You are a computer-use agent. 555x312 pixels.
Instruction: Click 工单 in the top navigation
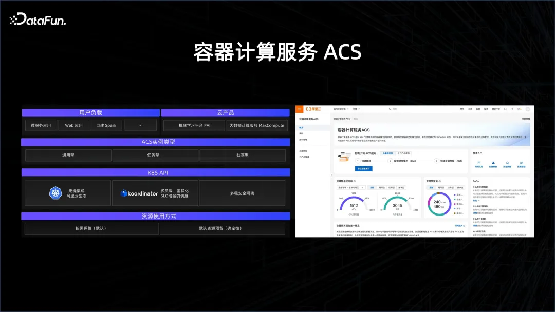click(x=470, y=108)
